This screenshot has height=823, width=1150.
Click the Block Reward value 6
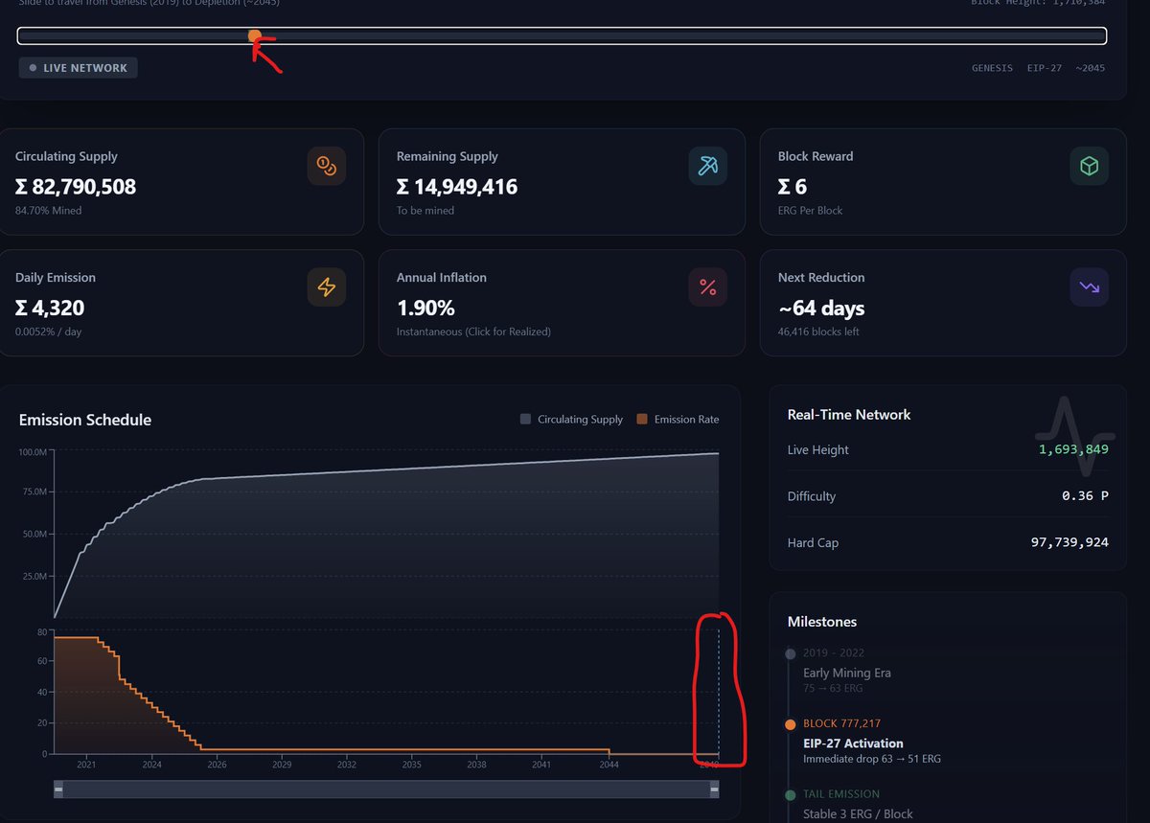click(793, 187)
